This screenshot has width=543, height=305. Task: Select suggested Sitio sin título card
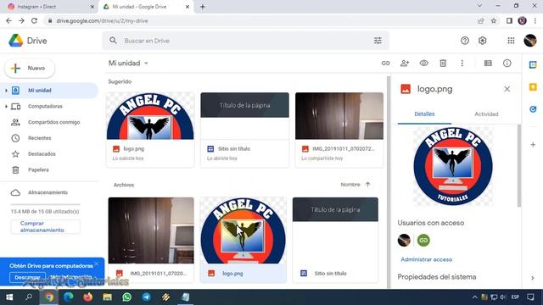244,130
